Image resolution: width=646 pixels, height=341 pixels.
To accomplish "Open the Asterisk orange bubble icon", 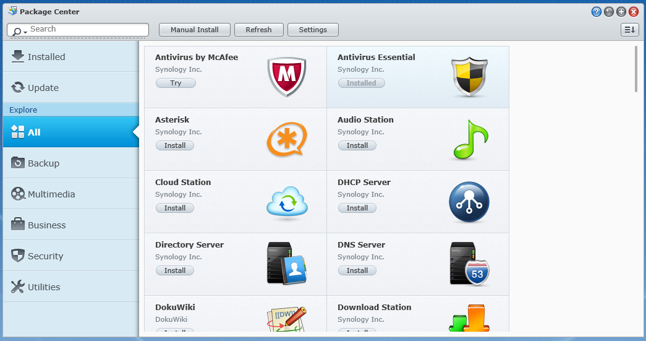I will [287, 139].
